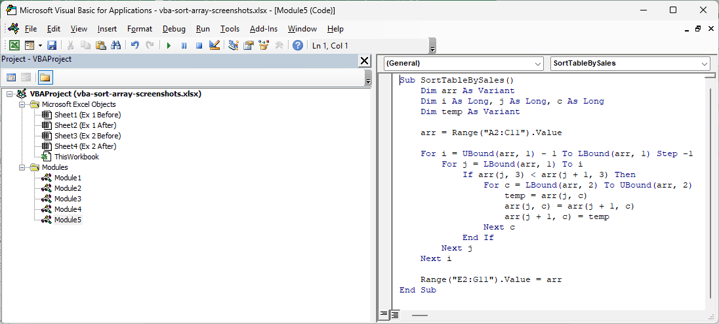
Task: Open the Insert object dropdown arrow
Action: (40, 45)
